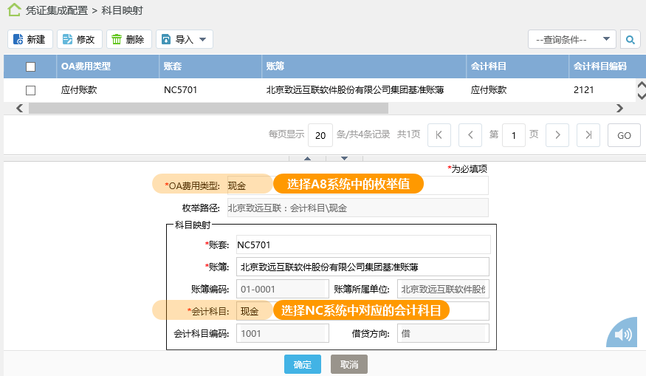Image resolution: width=646 pixels, height=376 pixels.
Task: Click the 修改 (Edit) toolbar button
Action: click(79, 39)
